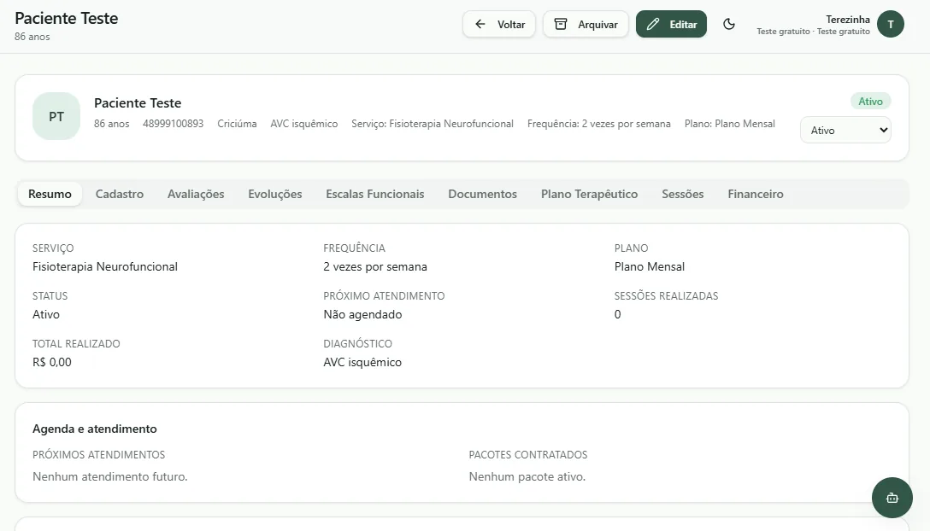The height and width of the screenshot is (531, 930).
Task: Click 'Fisioterapia Neurofuncional' under Serviço
Action: click(x=105, y=266)
